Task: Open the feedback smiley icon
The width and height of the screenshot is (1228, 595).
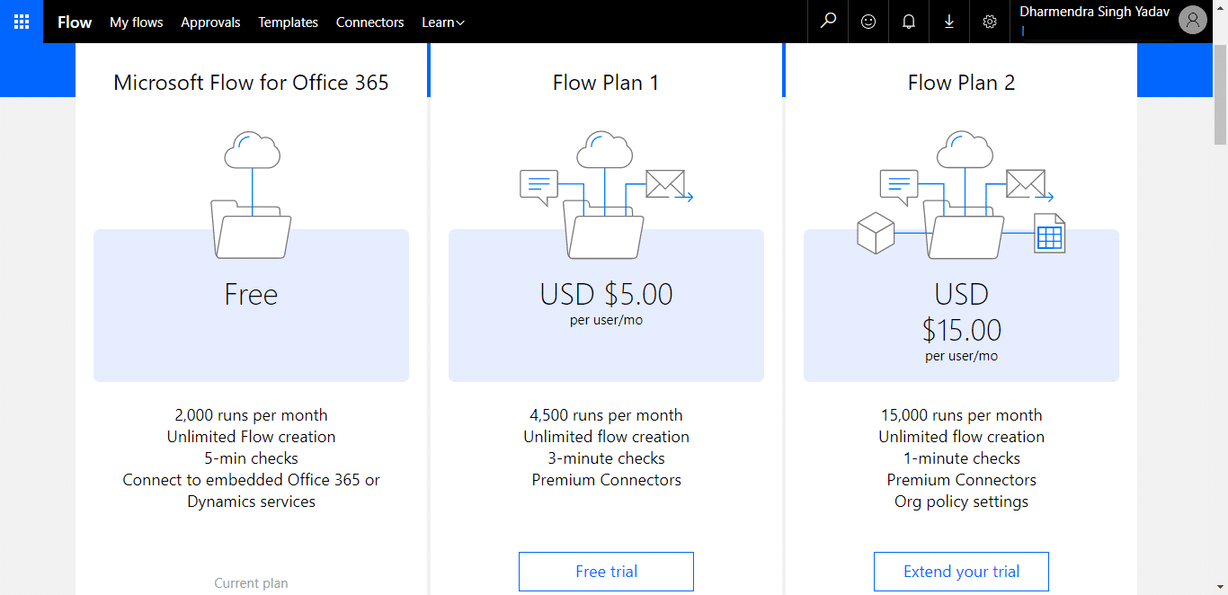Action: point(868,22)
